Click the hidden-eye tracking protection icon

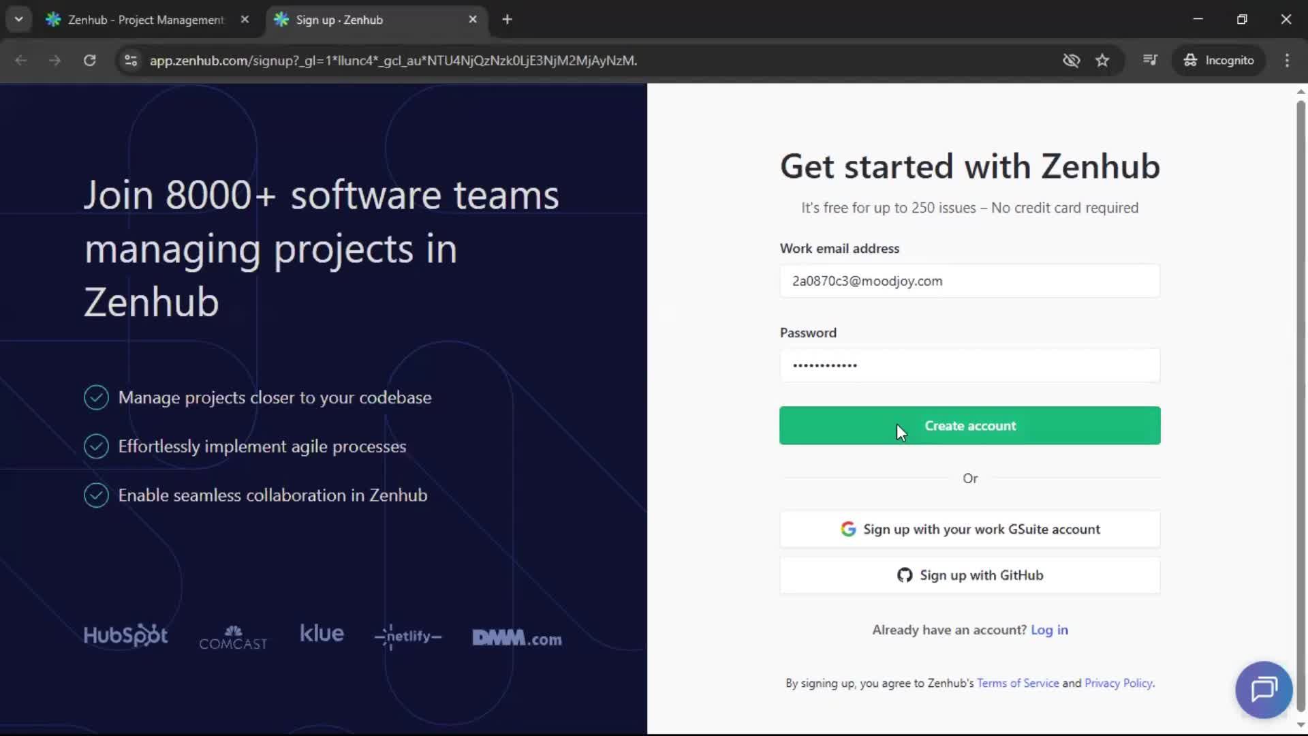[1071, 61]
